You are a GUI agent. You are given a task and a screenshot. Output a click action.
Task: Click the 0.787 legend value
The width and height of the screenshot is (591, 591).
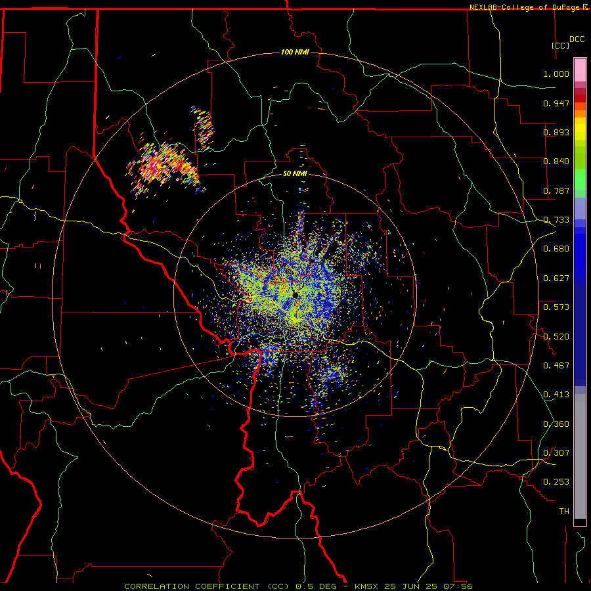pyautogui.click(x=556, y=190)
